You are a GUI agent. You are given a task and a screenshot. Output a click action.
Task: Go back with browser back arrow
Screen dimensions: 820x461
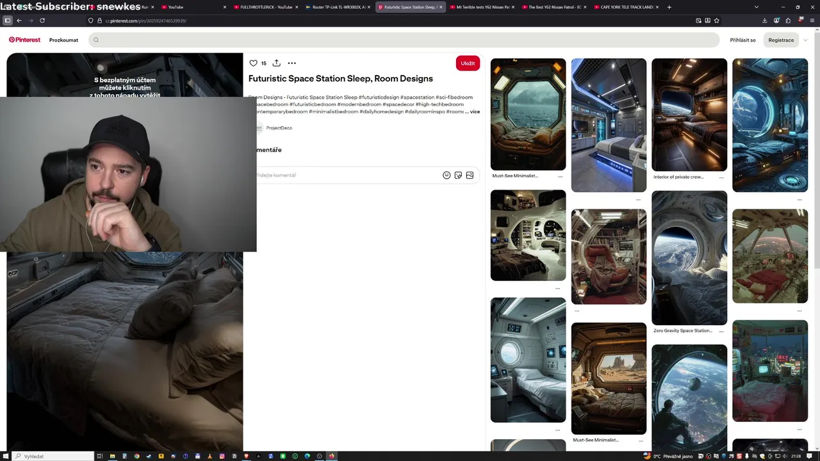pyautogui.click(x=19, y=20)
